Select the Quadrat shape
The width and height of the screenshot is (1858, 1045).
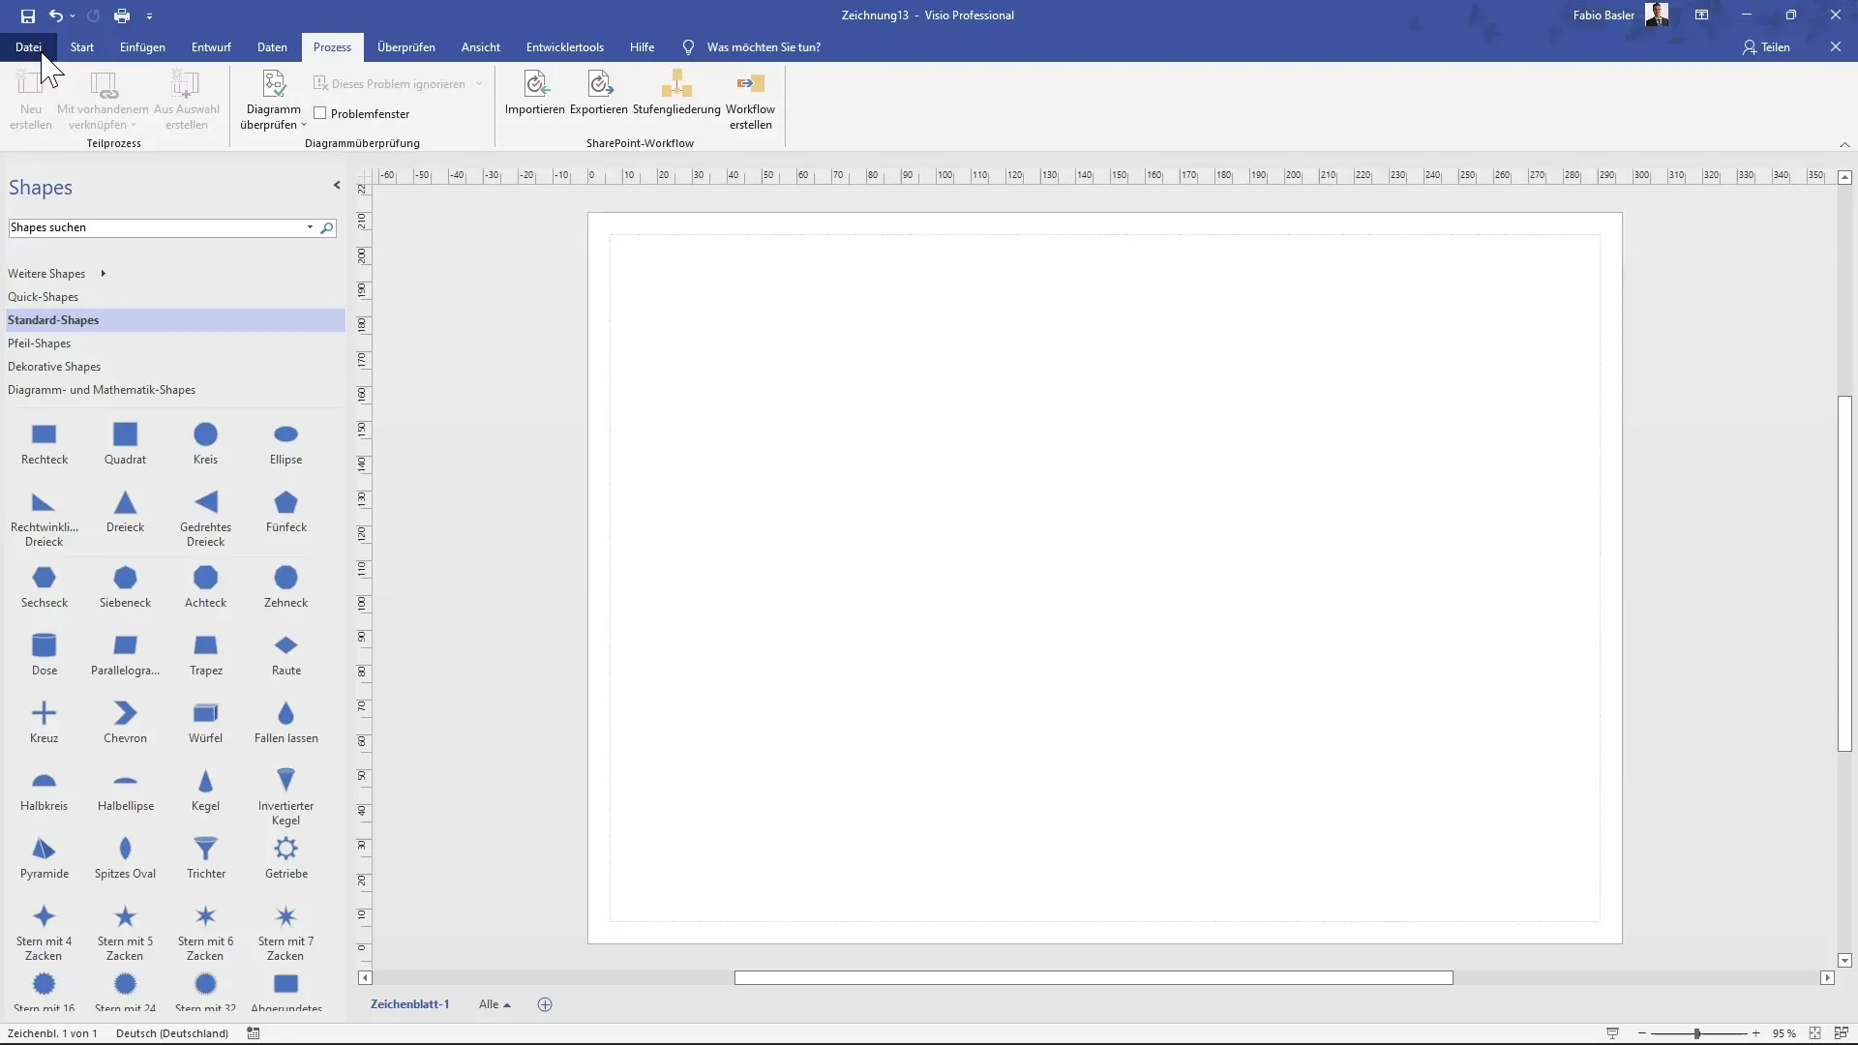(126, 444)
